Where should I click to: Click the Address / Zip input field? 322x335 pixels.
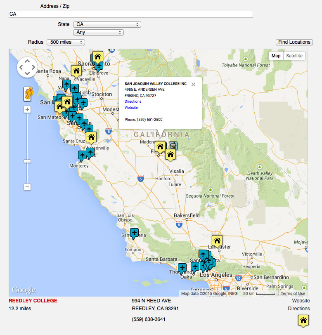point(130,14)
